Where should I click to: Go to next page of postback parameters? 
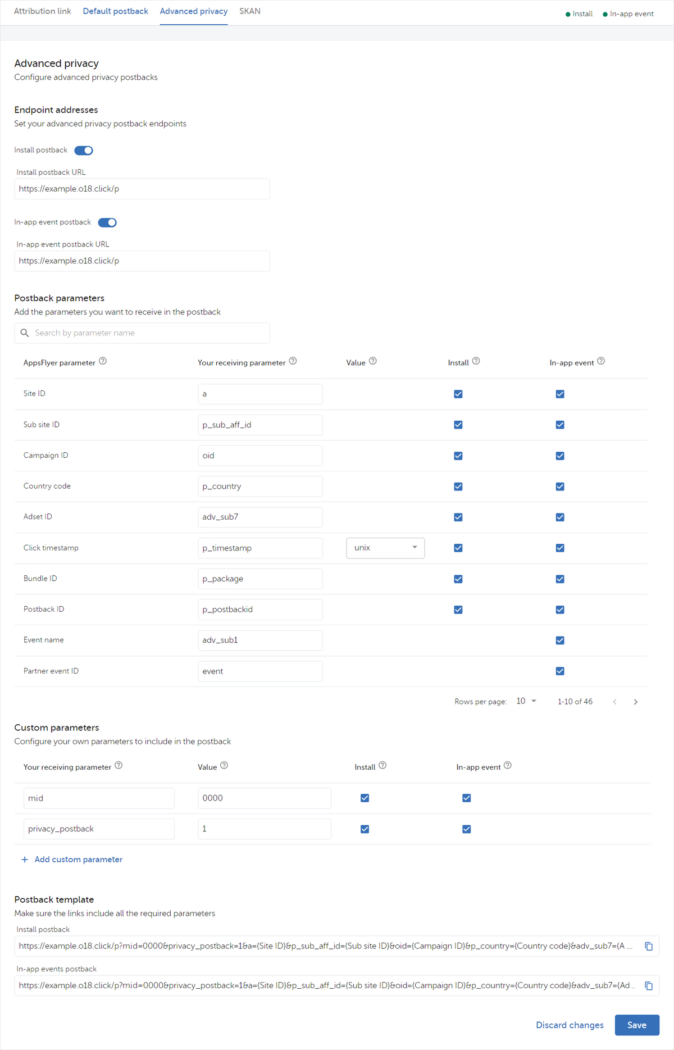tap(635, 702)
